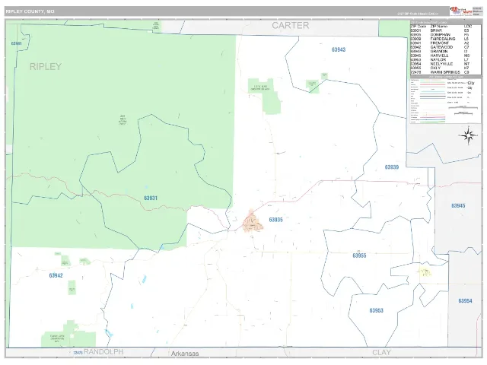Image resolution: width=487 pixels, height=365 pixels.
Task: Select the CARTER county label
Action: tap(291, 25)
